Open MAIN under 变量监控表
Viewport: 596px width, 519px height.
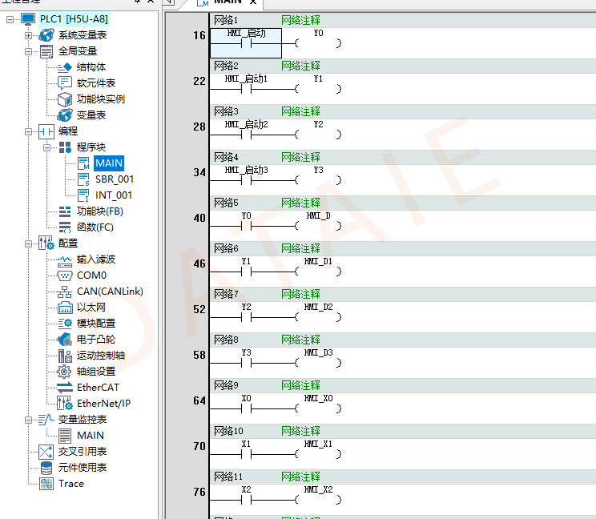(x=91, y=436)
